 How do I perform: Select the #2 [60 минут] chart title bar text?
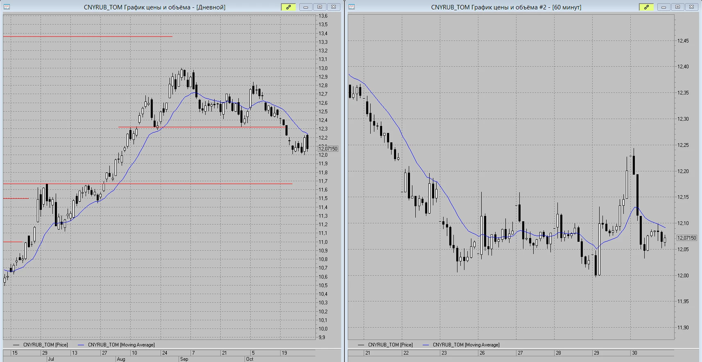(506, 7)
